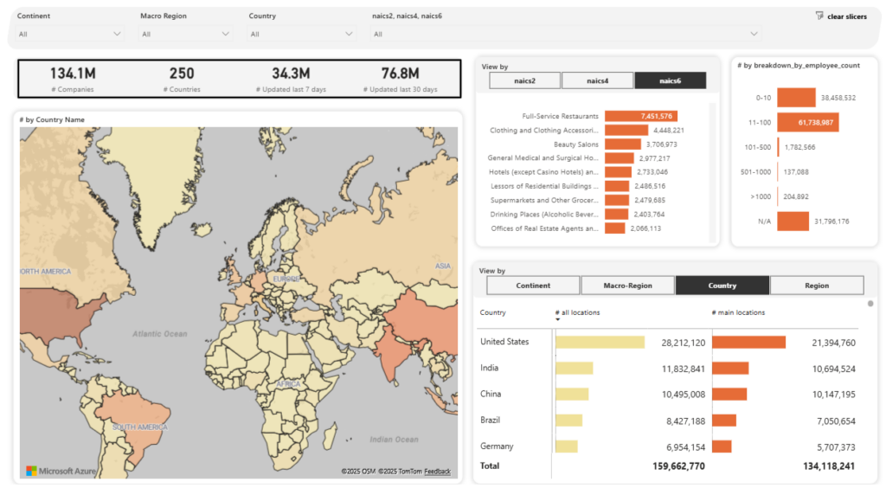Screen dimensions: 886x495
Task: Click the 11-100 employee count bar
Action: [x=807, y=123]
